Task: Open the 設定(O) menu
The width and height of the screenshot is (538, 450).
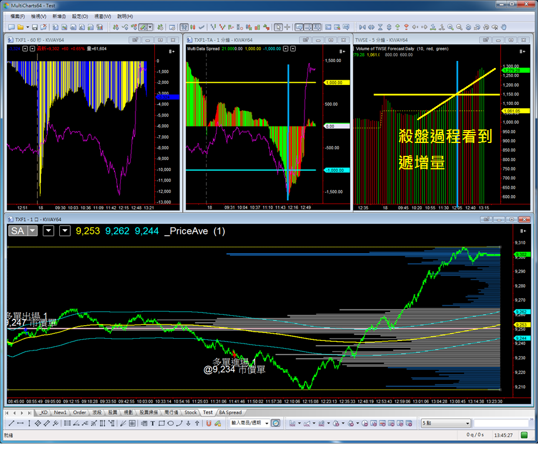Action: pos(80,16)
